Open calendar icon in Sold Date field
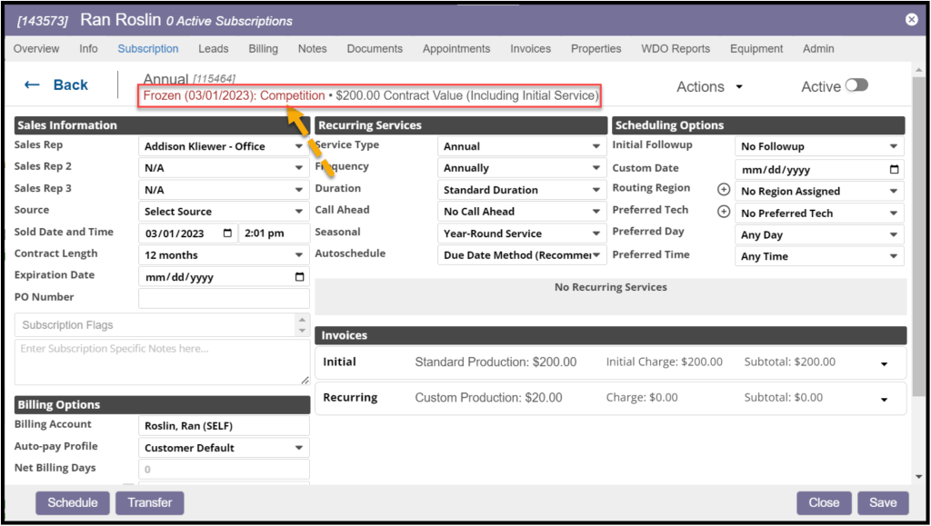The height and width of the screenshot is (526, 931). pyautogui.click(x=227, y=233)
